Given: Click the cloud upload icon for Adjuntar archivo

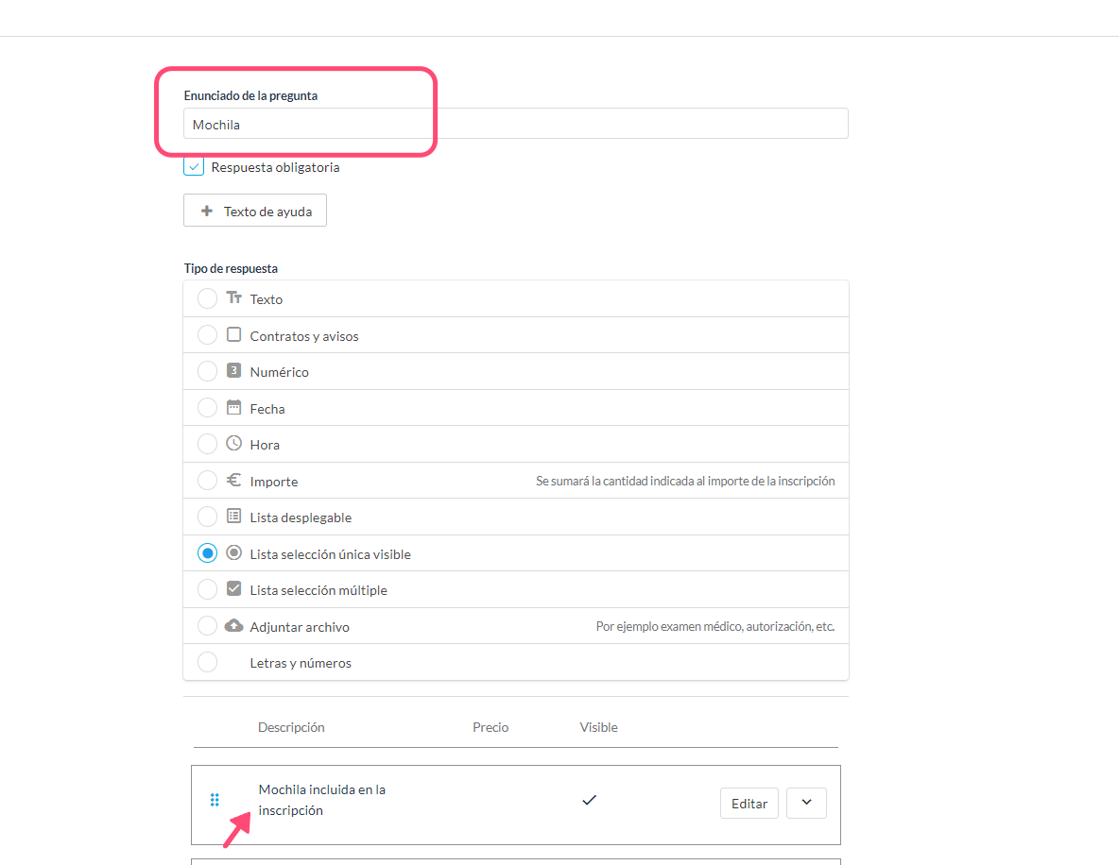Looking at the screenshot, I should coord(234,626).
